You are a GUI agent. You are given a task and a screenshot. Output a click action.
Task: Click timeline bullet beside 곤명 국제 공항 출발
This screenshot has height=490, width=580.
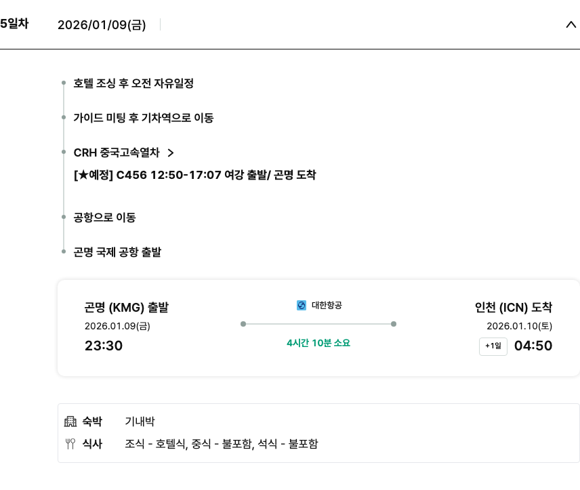(x=63, y=252)
